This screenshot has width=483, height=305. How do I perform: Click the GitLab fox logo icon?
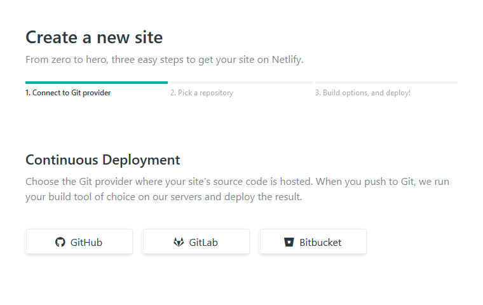pos(179,242)
